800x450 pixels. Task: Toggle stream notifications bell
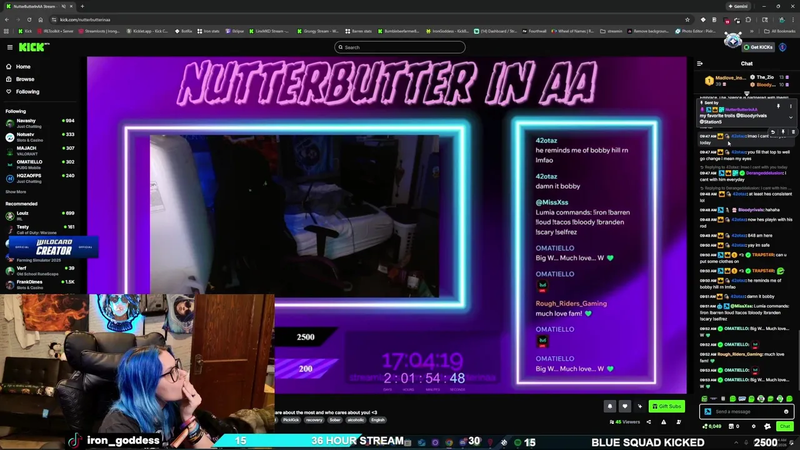(x=610, y=406)
